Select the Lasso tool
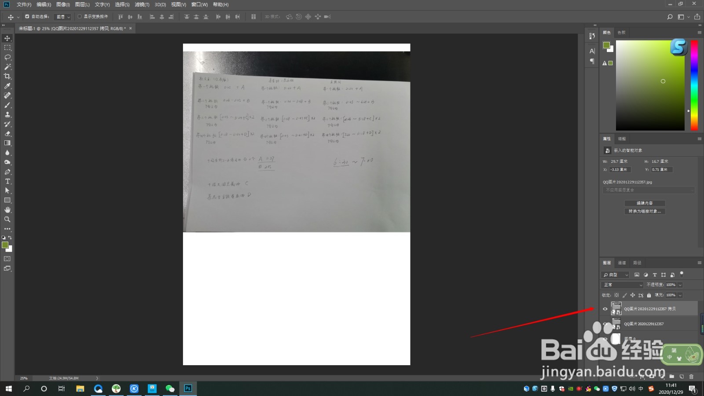704x396 pixels. (x=7, y=57)
